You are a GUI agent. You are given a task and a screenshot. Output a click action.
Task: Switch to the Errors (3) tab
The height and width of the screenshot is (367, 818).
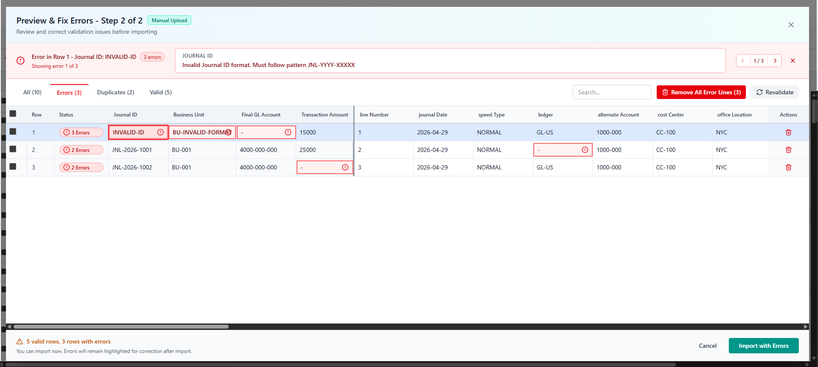(x=69, y=93)
